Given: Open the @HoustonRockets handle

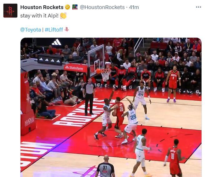Looking at the screenshot, I should click(x=102, y=7).
